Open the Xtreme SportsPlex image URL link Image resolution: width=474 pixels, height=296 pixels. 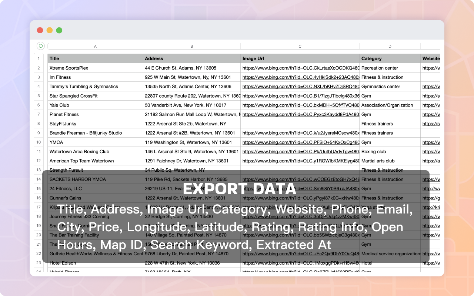(301, 68)
